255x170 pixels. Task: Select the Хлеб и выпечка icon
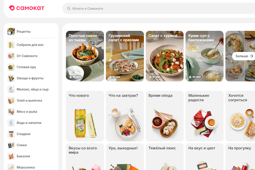tap(11, 100)
